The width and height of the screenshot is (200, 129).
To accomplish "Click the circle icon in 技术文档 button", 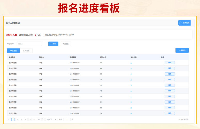I will click(x=180, y=23).
